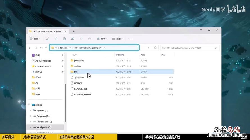
Task: Collapse the This PC tree node
Action: 29,105
